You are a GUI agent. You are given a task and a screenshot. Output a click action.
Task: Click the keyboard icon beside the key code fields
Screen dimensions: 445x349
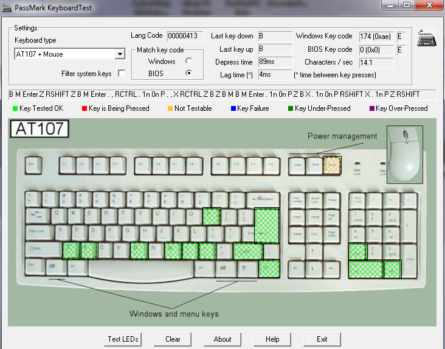pos(427,38)
